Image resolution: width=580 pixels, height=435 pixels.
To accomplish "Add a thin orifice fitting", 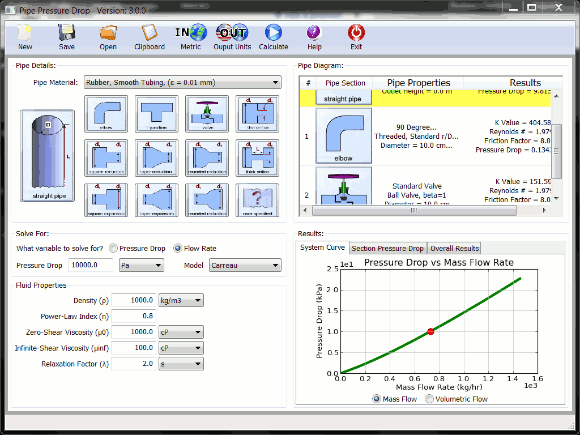I will tap(258, 113).
